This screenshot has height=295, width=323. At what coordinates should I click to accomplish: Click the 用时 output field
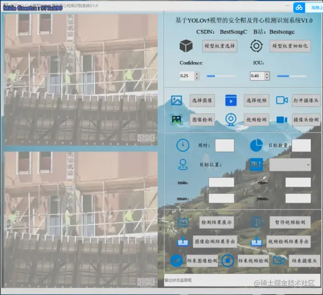coord(224,145)
